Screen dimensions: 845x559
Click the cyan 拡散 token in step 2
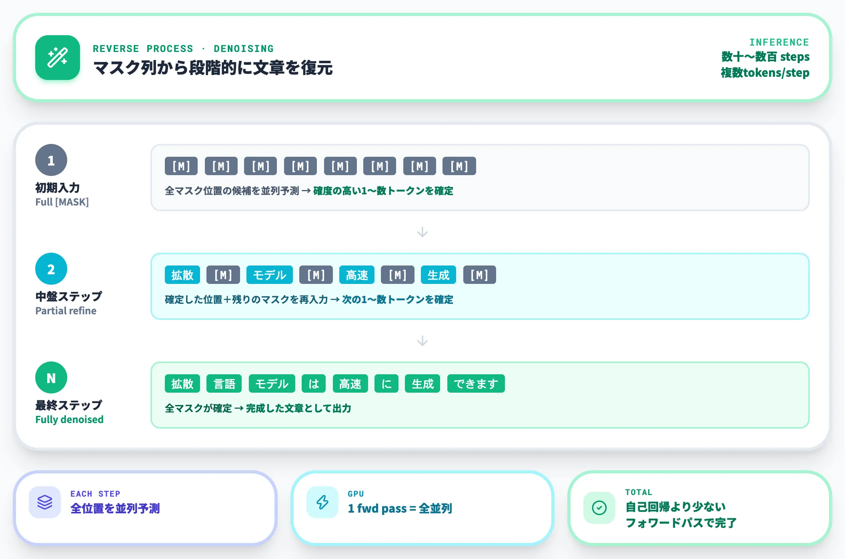tap(182, 275)
